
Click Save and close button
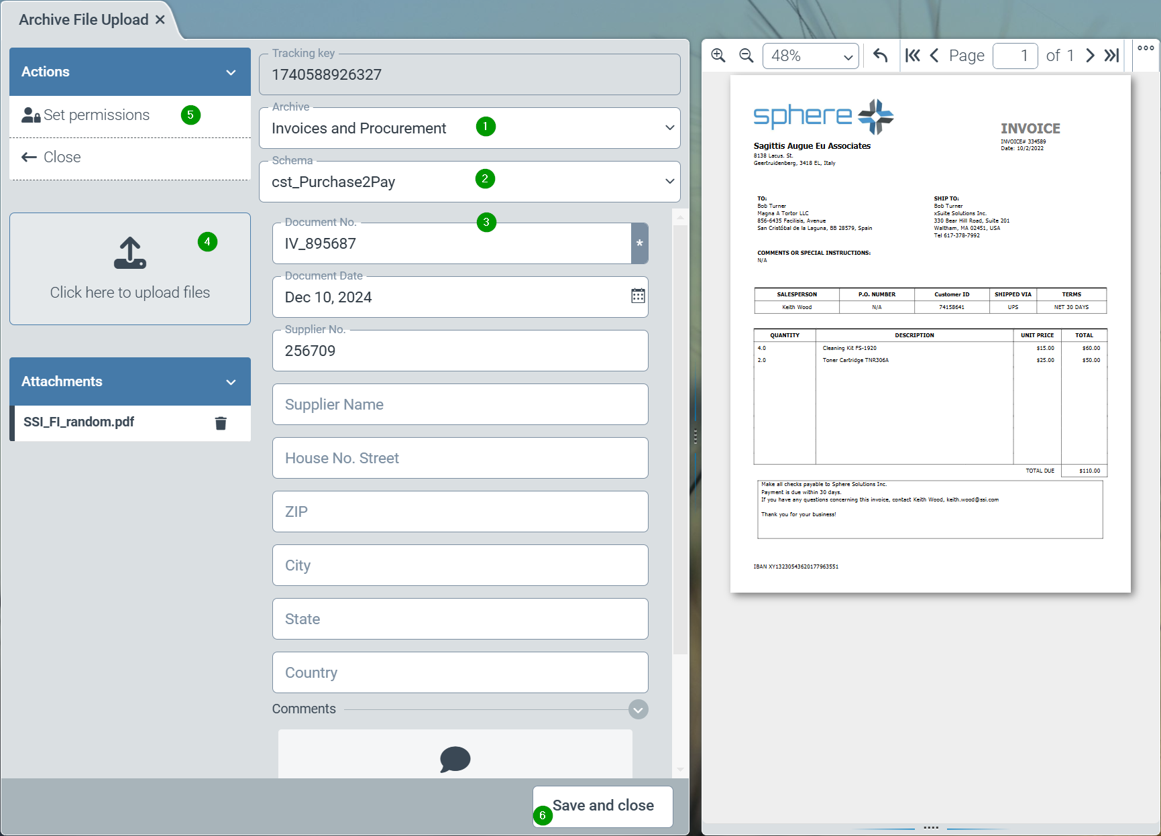point(603,807)
